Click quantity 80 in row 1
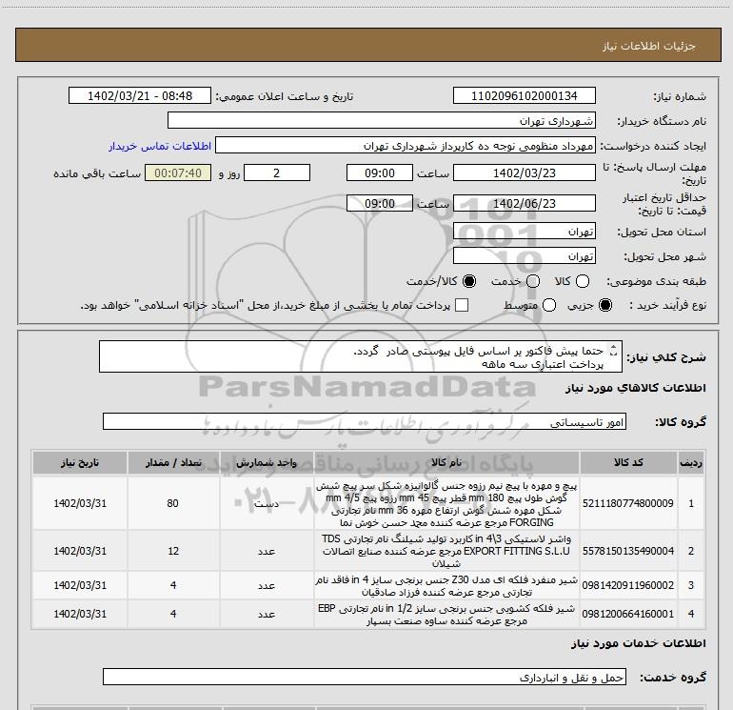The image size is (733, 710). [x=173, y=503]
